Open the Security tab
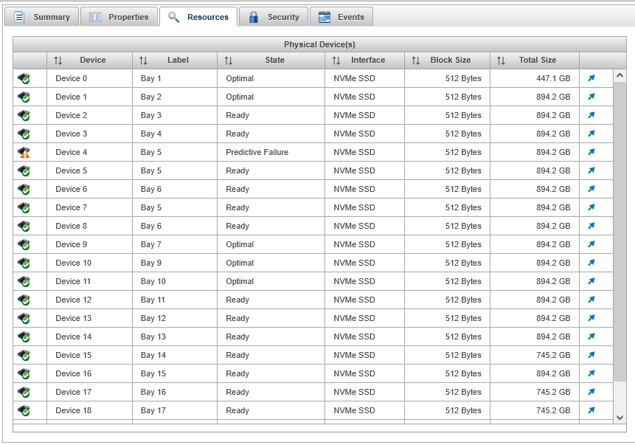 pos(273,17)
